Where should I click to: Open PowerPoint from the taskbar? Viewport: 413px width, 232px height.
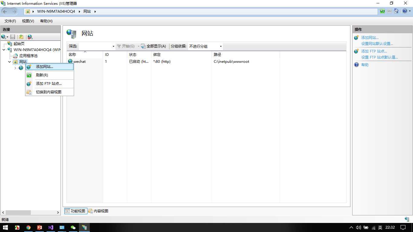click(39, 227)
